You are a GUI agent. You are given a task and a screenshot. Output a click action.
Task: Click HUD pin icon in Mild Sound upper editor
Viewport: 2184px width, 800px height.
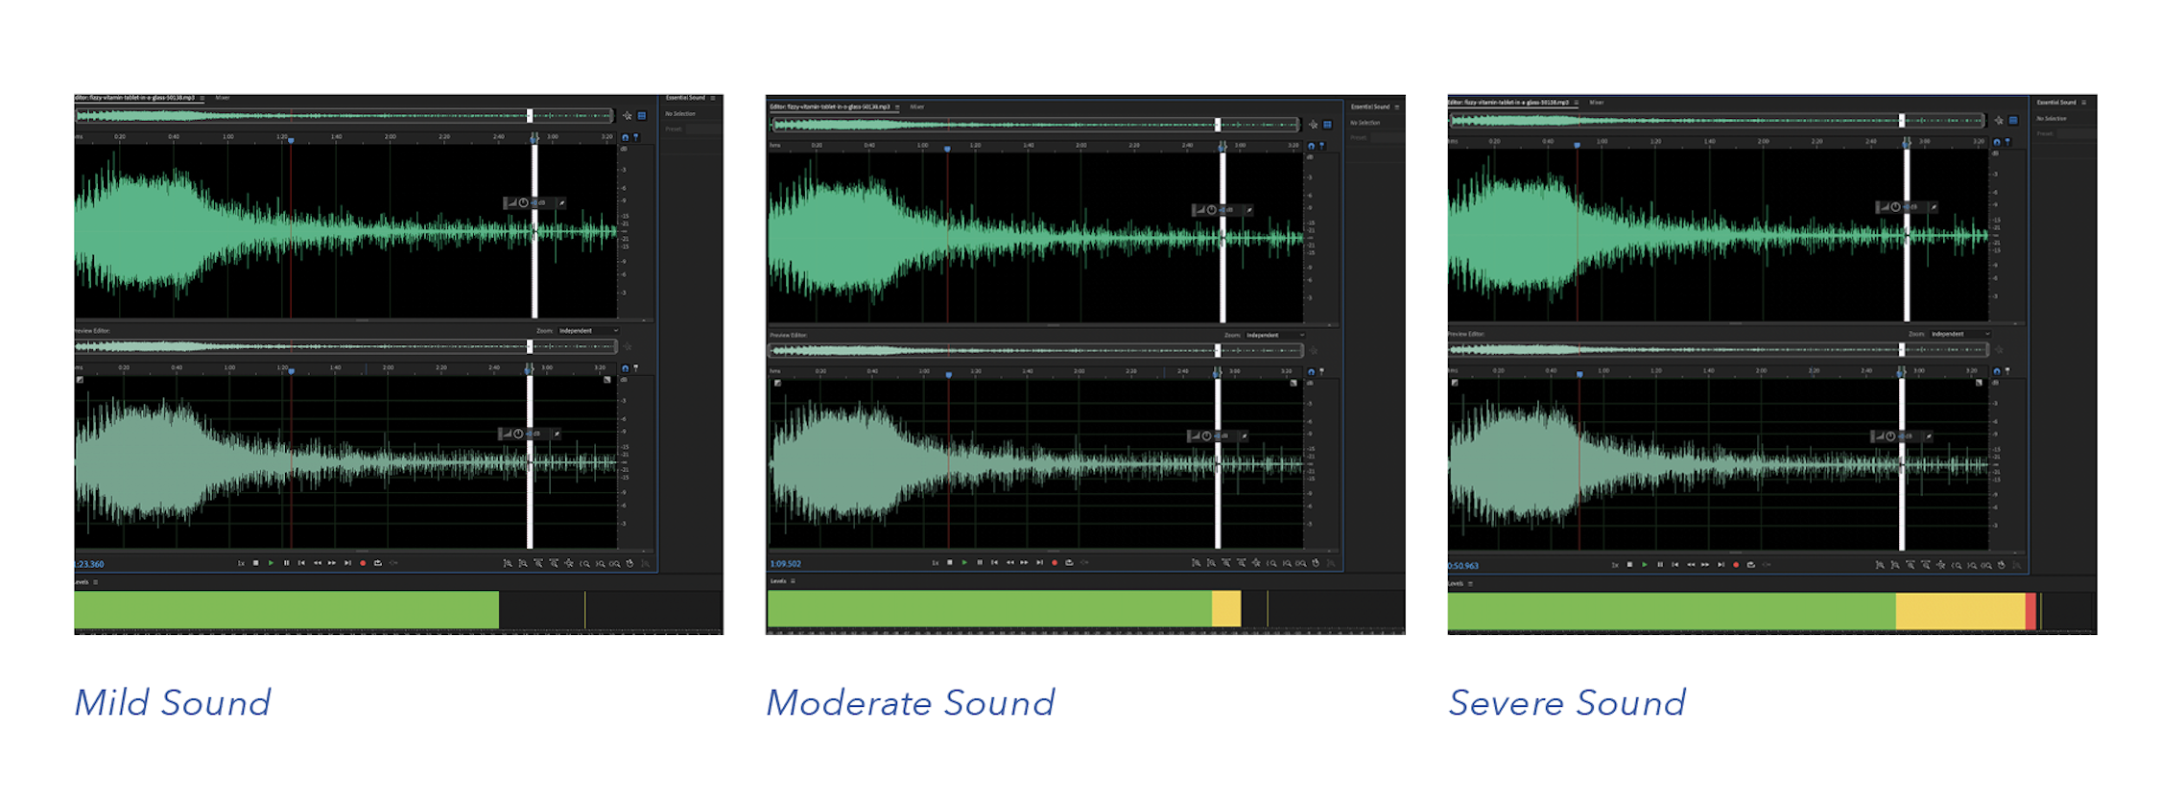pos(561,203)
